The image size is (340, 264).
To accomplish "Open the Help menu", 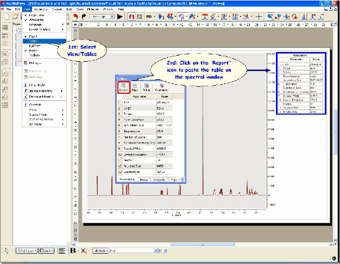I will pyautogui.click(x=121, y=9).
